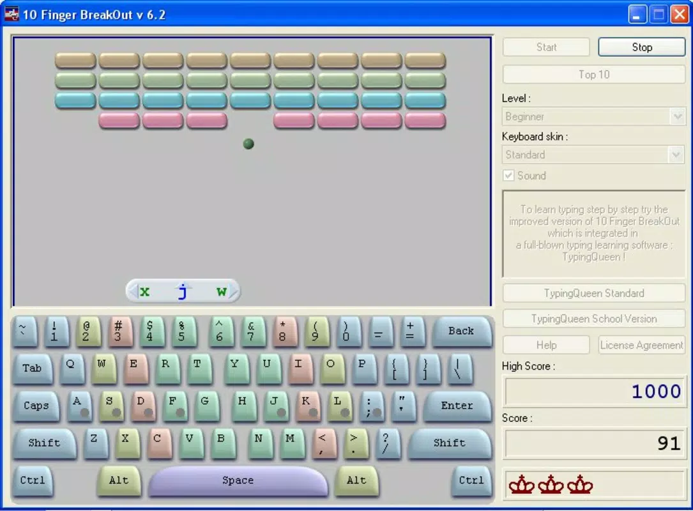Click the right Alt key on virtual keyboard
The height and width of the screenshot is (511, 693).
(x=356, y=480)
